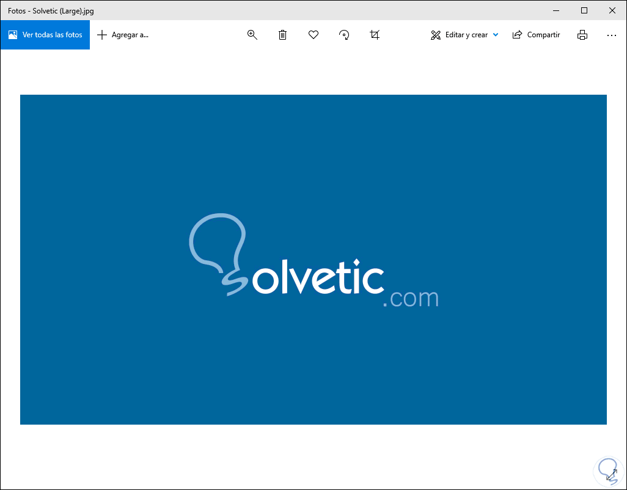Click the Solvetic photo to view it
The height and width of the screenshot is (490, 627).
(x=313, y=260)
